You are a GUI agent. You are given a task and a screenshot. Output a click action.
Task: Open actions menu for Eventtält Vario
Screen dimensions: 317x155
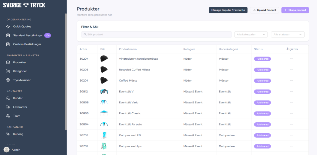point(291,102)
